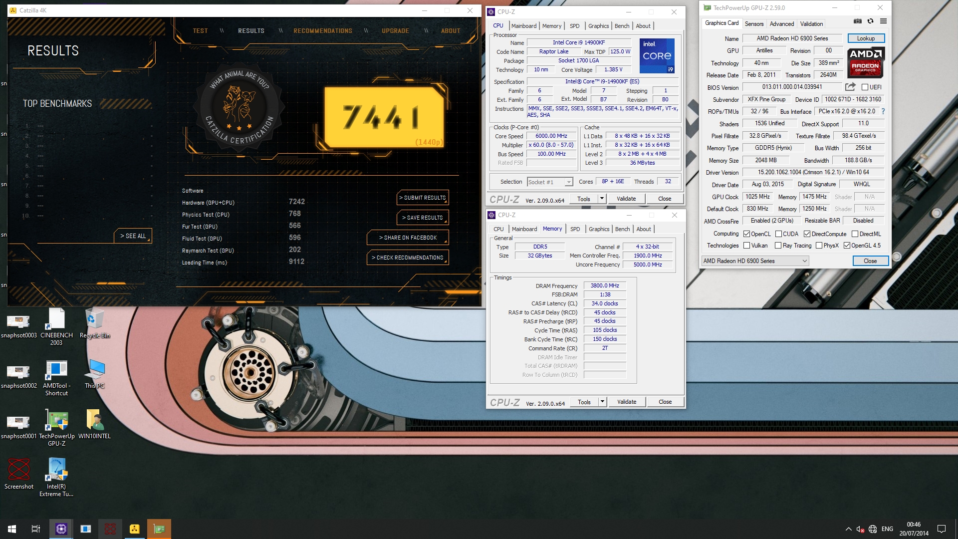Image resolution: width=958 pixels, height=539 pixels.
Task: Click the SEE ALL benchmarks button
Action: tap(133, 236)
